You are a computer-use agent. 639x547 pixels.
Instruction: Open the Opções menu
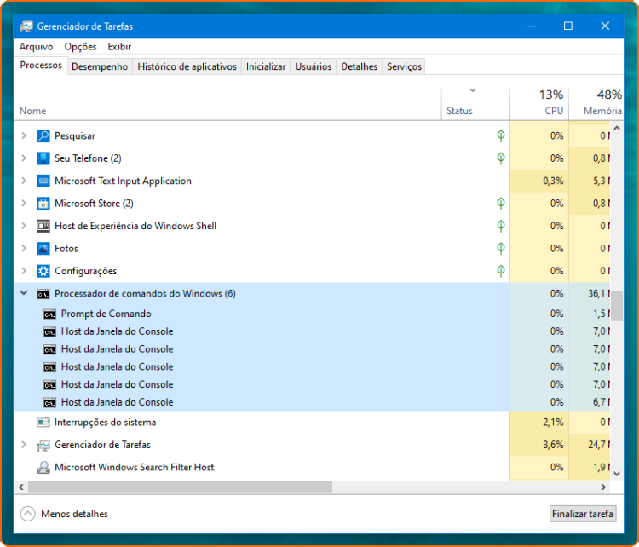point(80,47)
